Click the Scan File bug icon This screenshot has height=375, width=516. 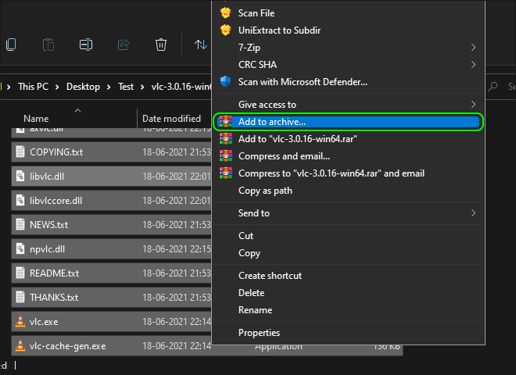226,12
